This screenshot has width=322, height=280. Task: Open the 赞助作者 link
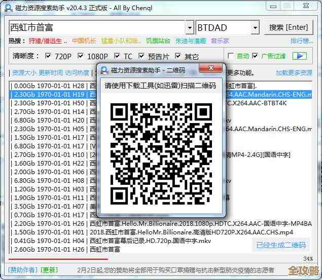pos(23,270)
